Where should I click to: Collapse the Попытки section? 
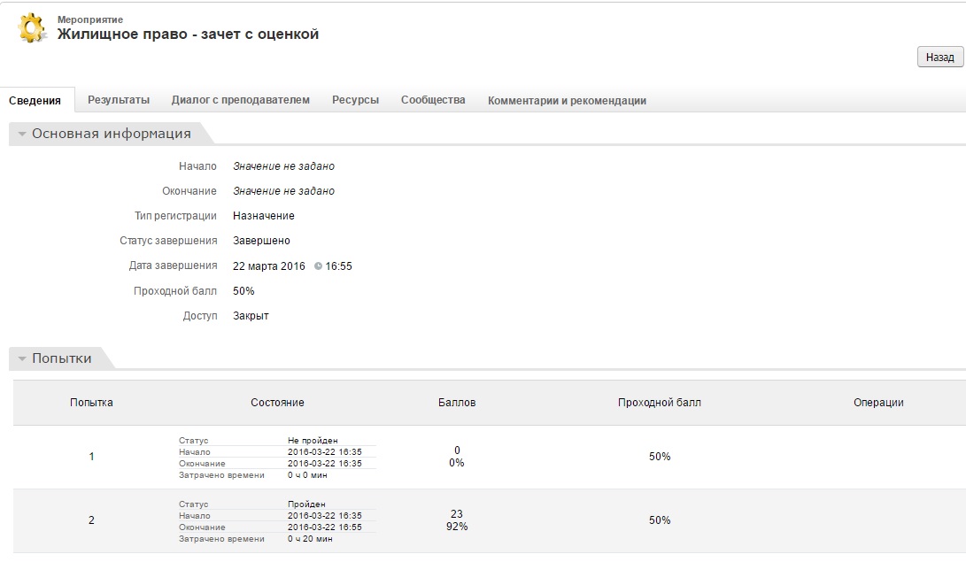pyautogui.click(x=22, y=359)
